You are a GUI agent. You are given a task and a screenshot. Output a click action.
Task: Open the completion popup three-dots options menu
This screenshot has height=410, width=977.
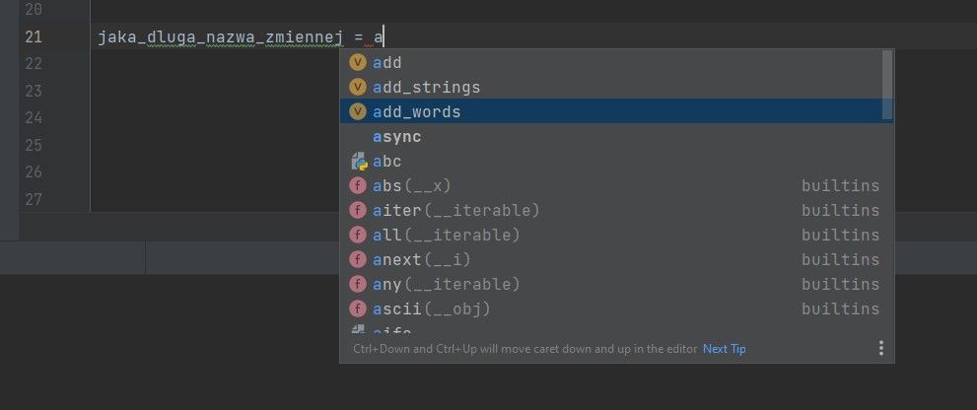point(880,348)
